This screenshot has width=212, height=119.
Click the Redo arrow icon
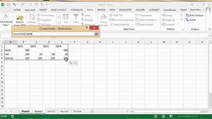22,5
